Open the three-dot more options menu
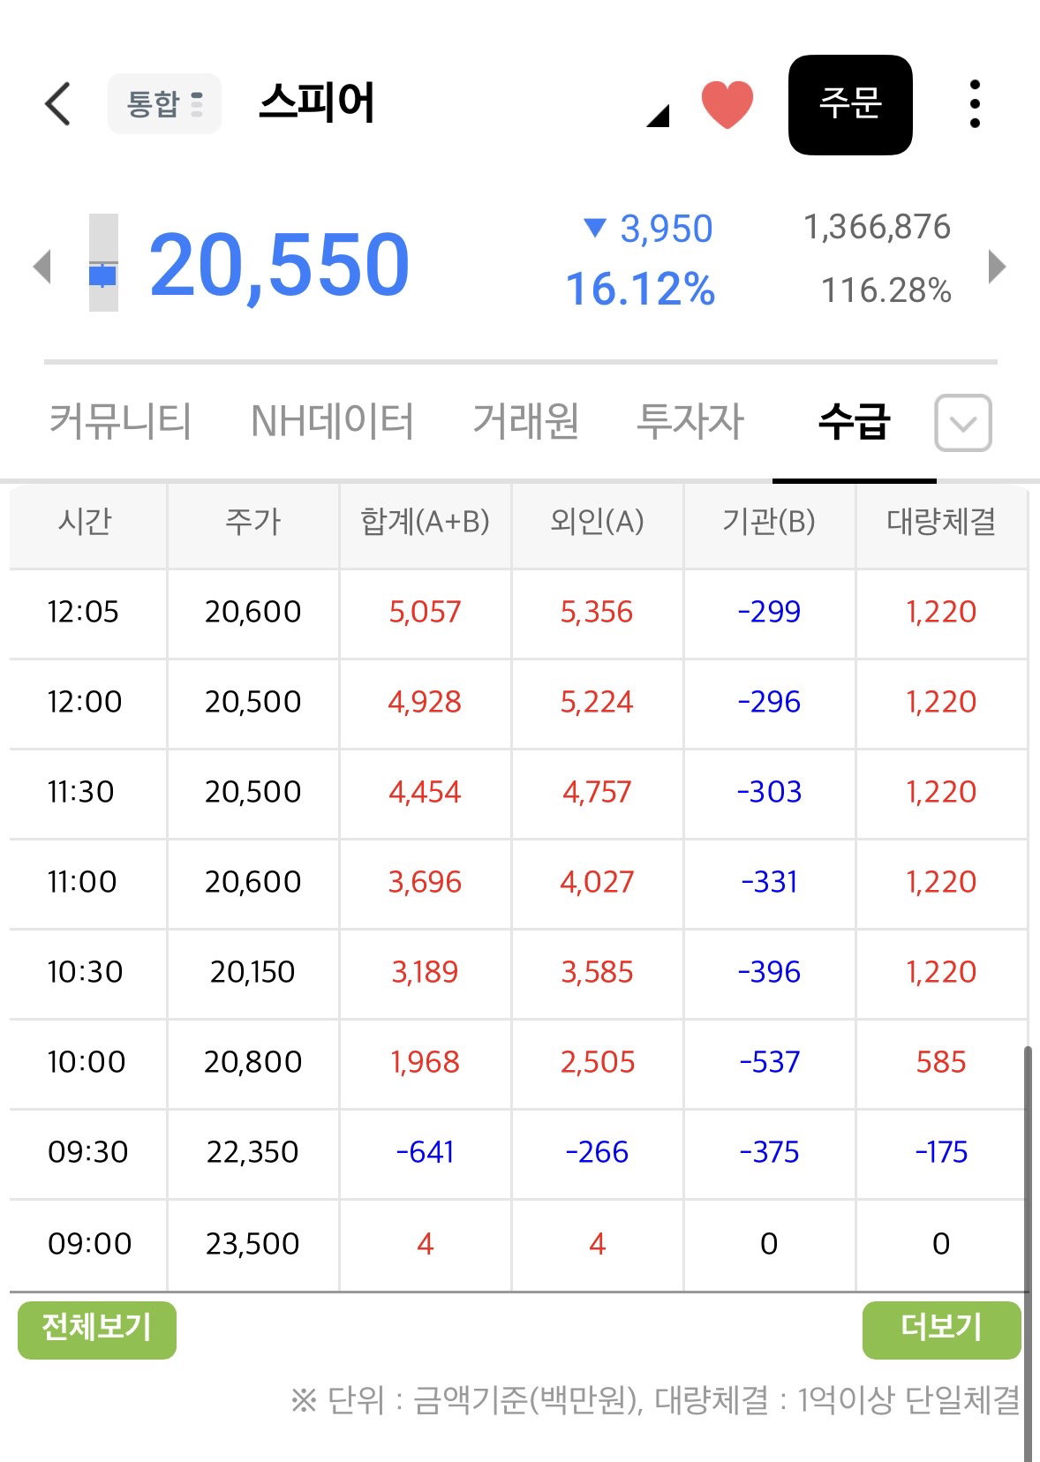The width and height of the screenshot is (1040, 1462). coord(975,104)
